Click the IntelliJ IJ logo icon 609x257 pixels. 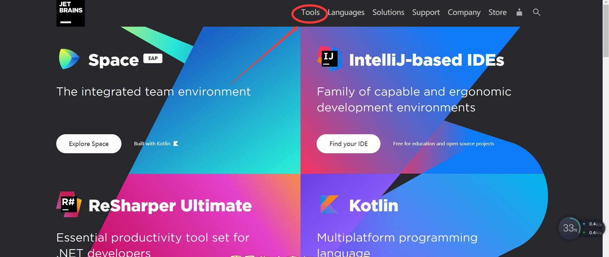330,59
